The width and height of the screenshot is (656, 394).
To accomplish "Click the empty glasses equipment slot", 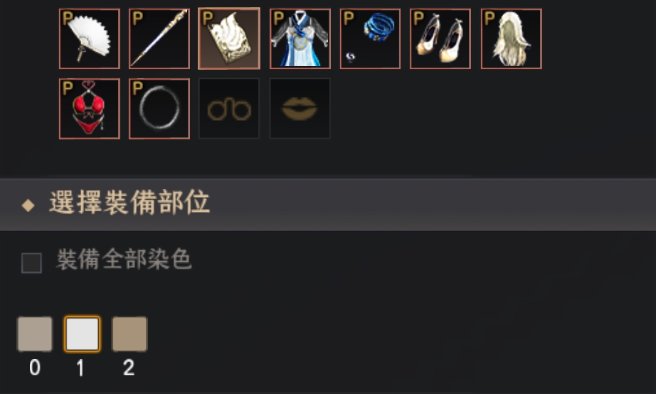I will pos(229,109).
